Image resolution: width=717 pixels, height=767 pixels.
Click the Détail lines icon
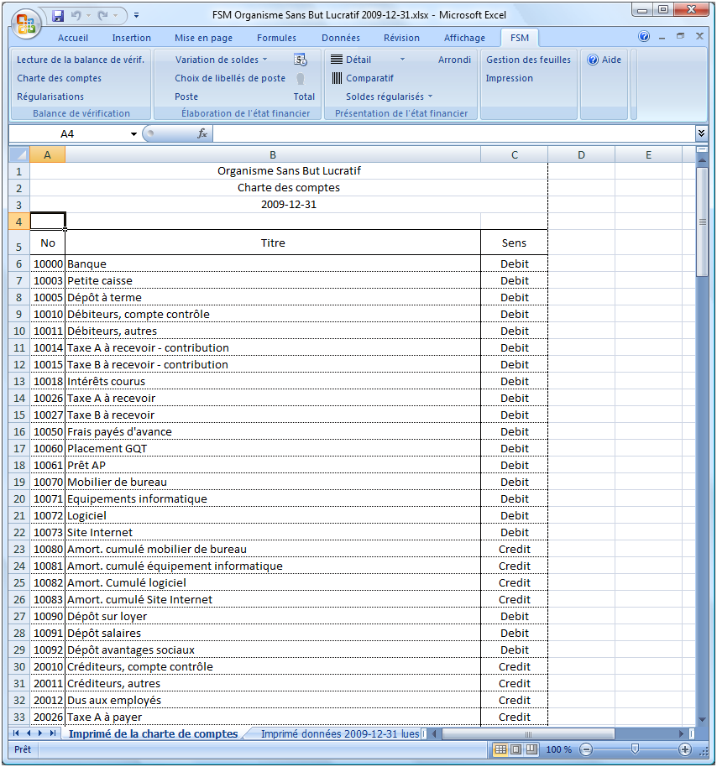tap(337, 60)
